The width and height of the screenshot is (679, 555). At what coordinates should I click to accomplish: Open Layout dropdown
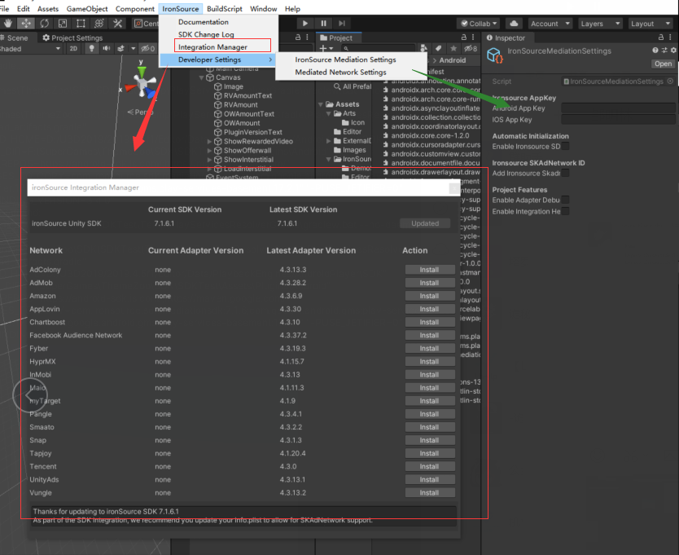(651, 24)
